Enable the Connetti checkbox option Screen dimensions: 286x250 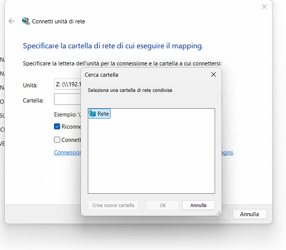57,140
